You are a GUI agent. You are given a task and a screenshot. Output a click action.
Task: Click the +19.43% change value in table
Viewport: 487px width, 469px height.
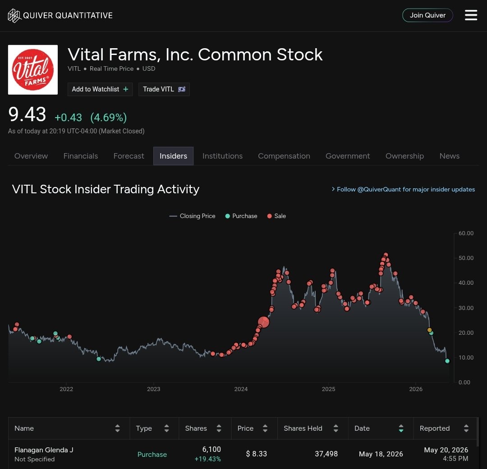tap(208, 459)
